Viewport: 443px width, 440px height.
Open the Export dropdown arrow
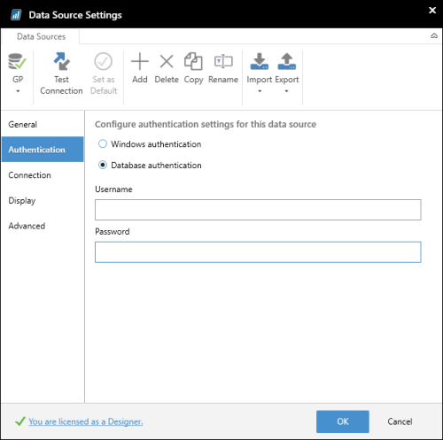coord(286,91)
